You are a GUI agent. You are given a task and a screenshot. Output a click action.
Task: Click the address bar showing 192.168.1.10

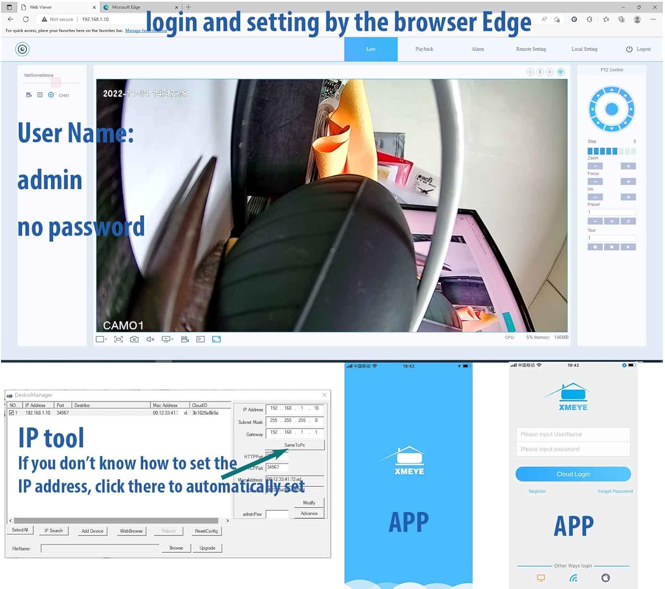click(95, 19)
